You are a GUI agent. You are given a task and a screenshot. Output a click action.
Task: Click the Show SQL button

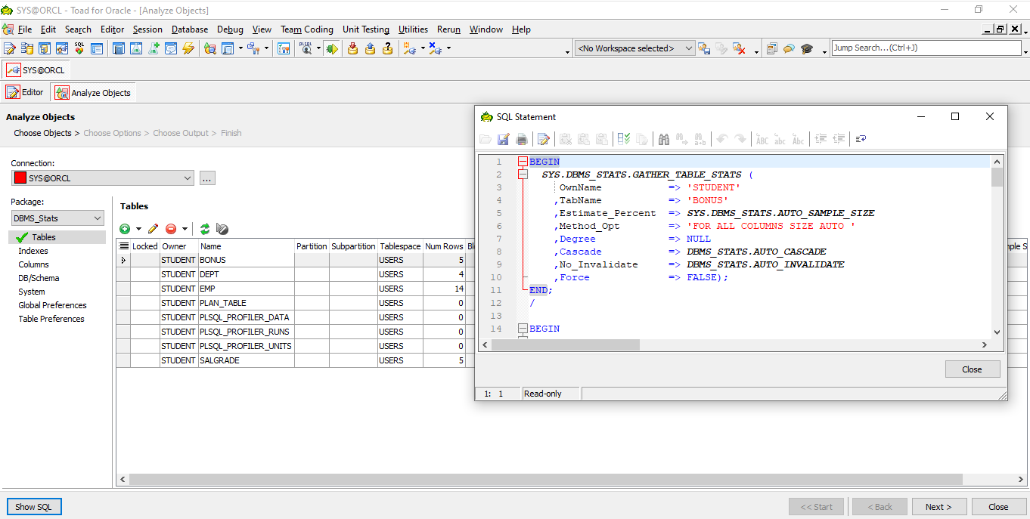34,507
